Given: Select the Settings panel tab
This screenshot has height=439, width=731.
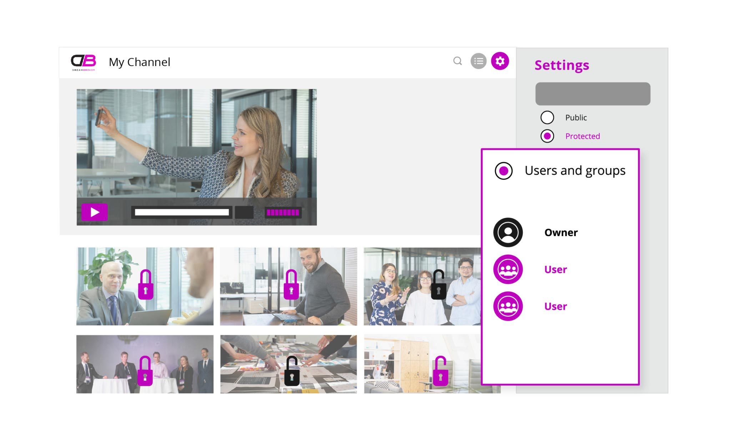Looking at the screenshot, I should 500,61.
